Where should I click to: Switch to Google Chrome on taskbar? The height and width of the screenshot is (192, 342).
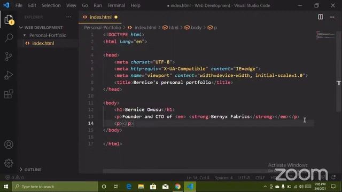click(177, 187)
